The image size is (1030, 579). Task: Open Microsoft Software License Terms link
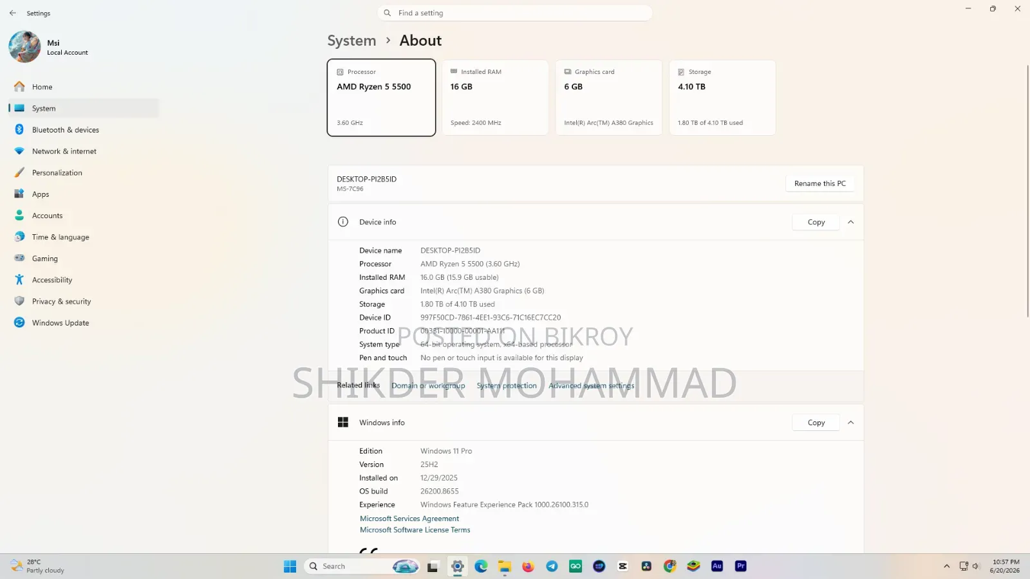click(x=415, y=530)
